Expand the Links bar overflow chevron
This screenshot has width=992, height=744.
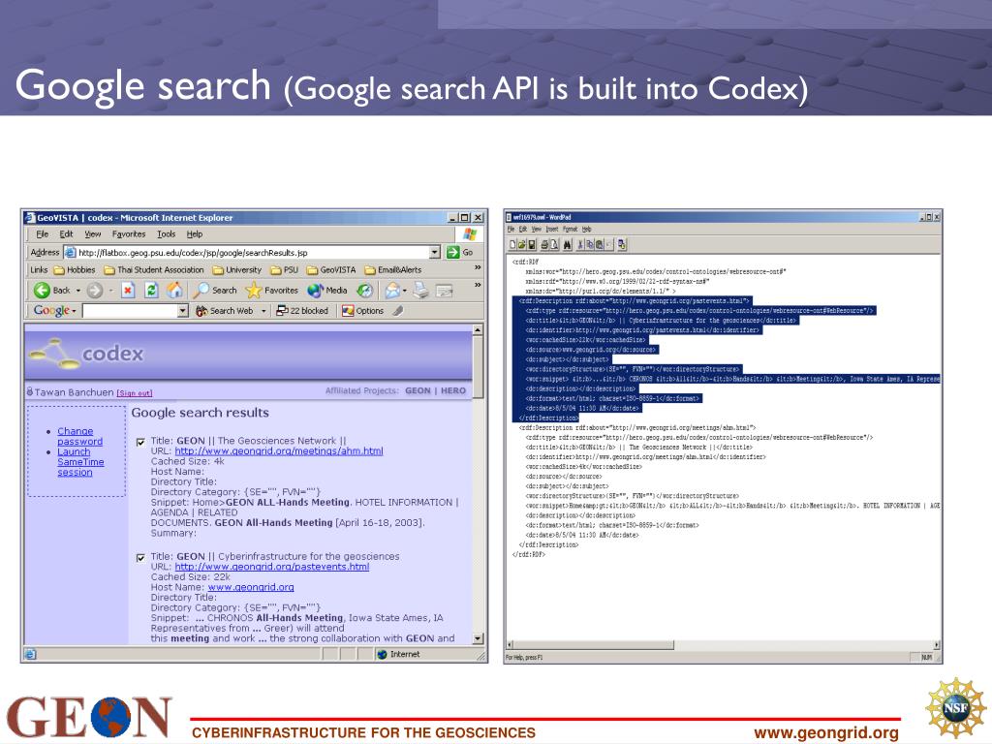point(478,267)
